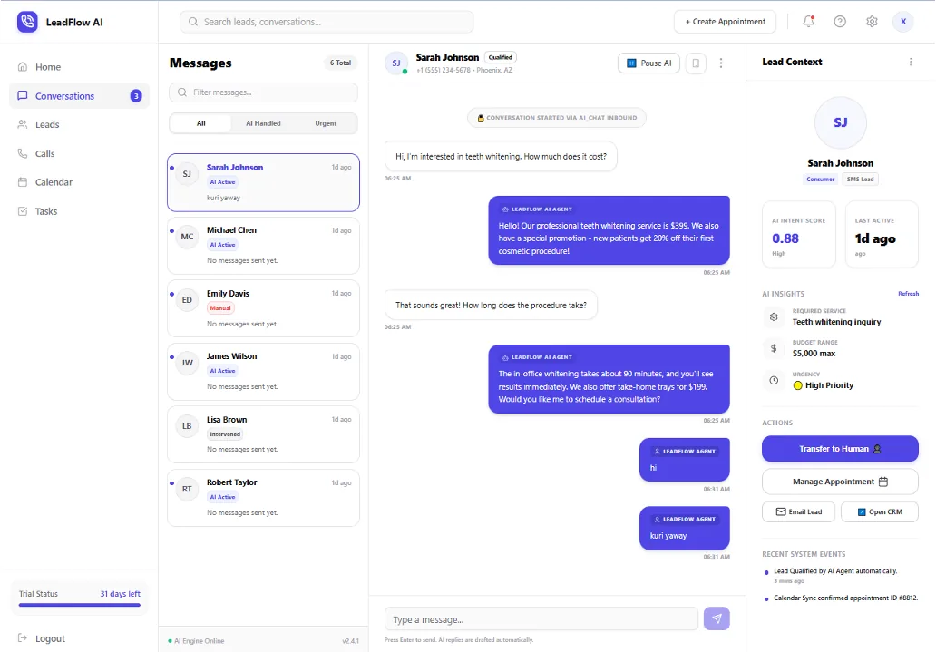The image size is (936, 652).
Task: Click the LeadFlow AI phone logo
Action: [x=27, y=22]
